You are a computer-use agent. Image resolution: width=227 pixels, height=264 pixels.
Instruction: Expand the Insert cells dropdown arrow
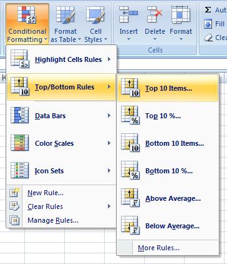[128, 39]
